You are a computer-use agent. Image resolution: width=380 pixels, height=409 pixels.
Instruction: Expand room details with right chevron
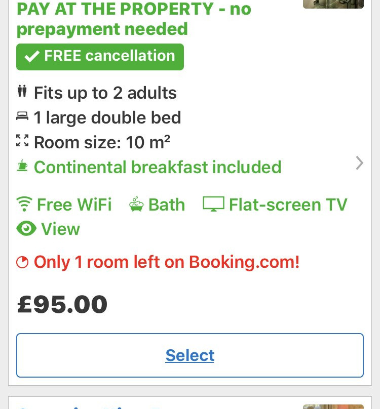point(359,163)
